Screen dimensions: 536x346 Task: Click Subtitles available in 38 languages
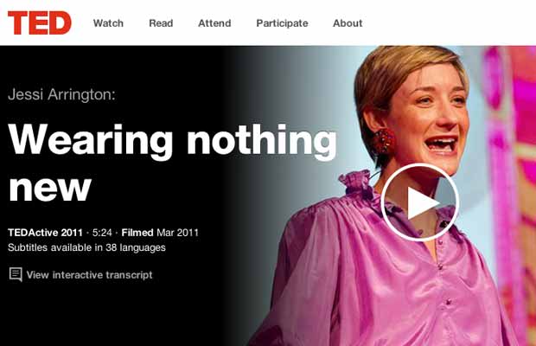pyautogui.click(x=86, y=247)
